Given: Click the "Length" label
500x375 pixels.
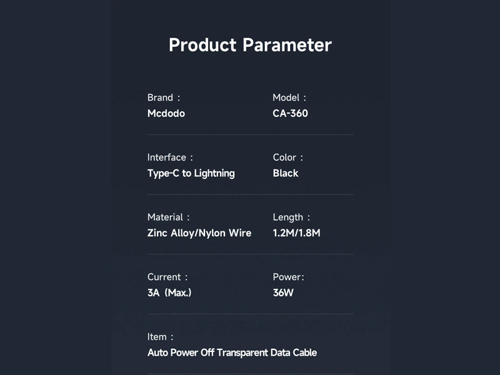Looking at the screenshot, I should click(289, 217).
